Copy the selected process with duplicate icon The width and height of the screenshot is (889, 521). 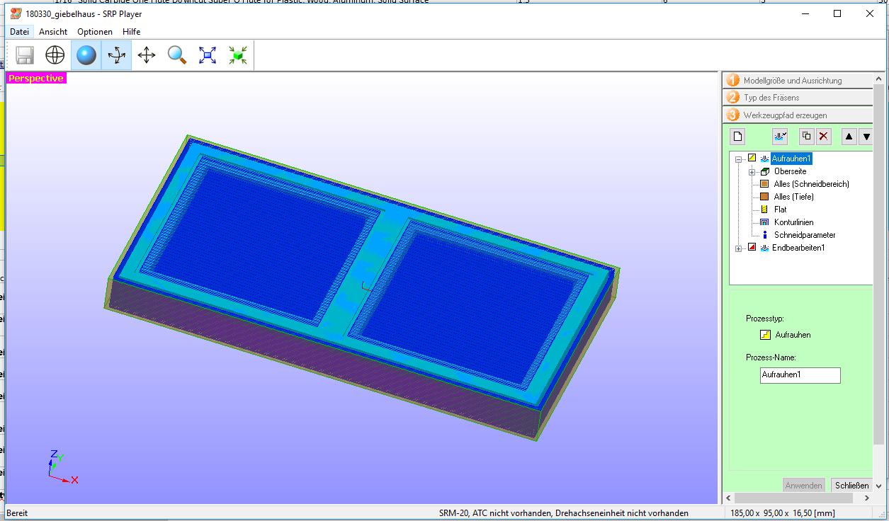(806, 137)
